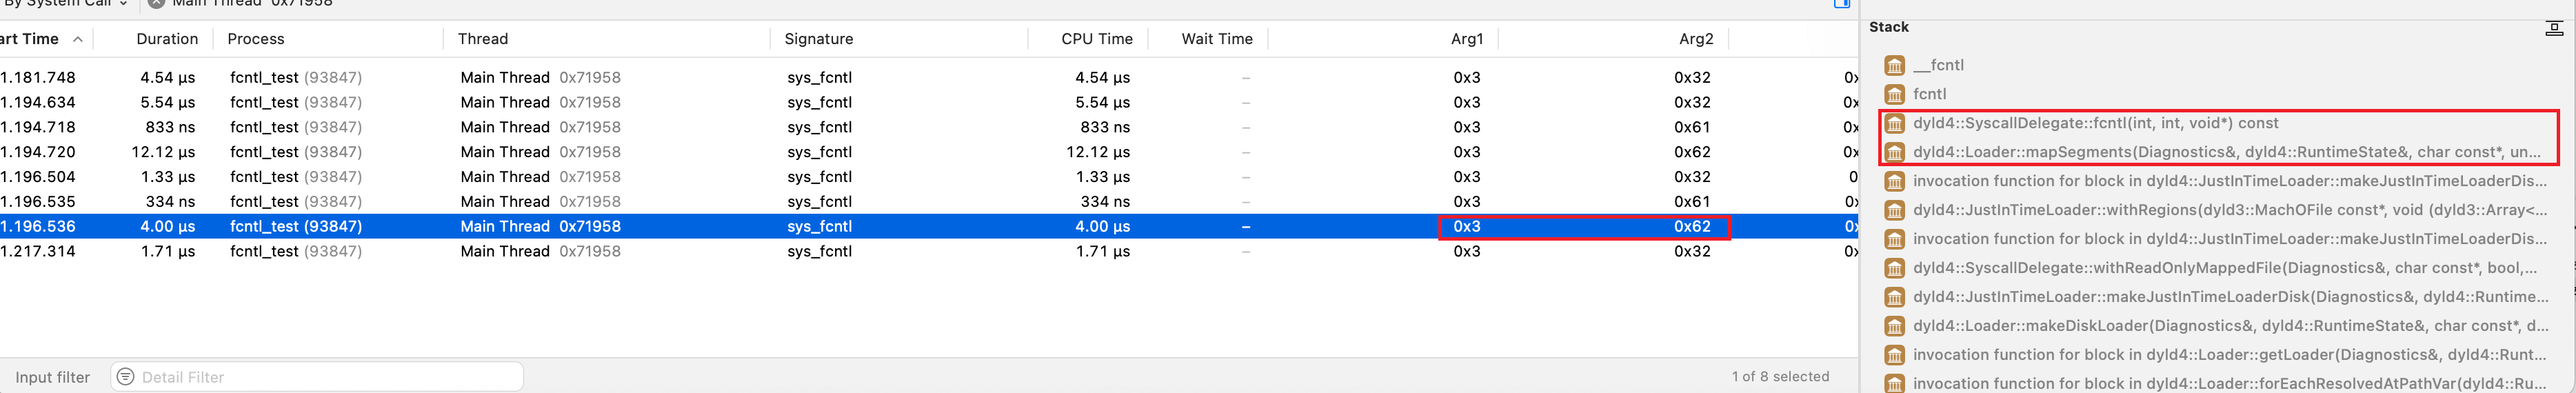Image resolution: width=2576 pixels, height=393 pixels.
Task: Sort rows by the Duration column
Action: 167,39
